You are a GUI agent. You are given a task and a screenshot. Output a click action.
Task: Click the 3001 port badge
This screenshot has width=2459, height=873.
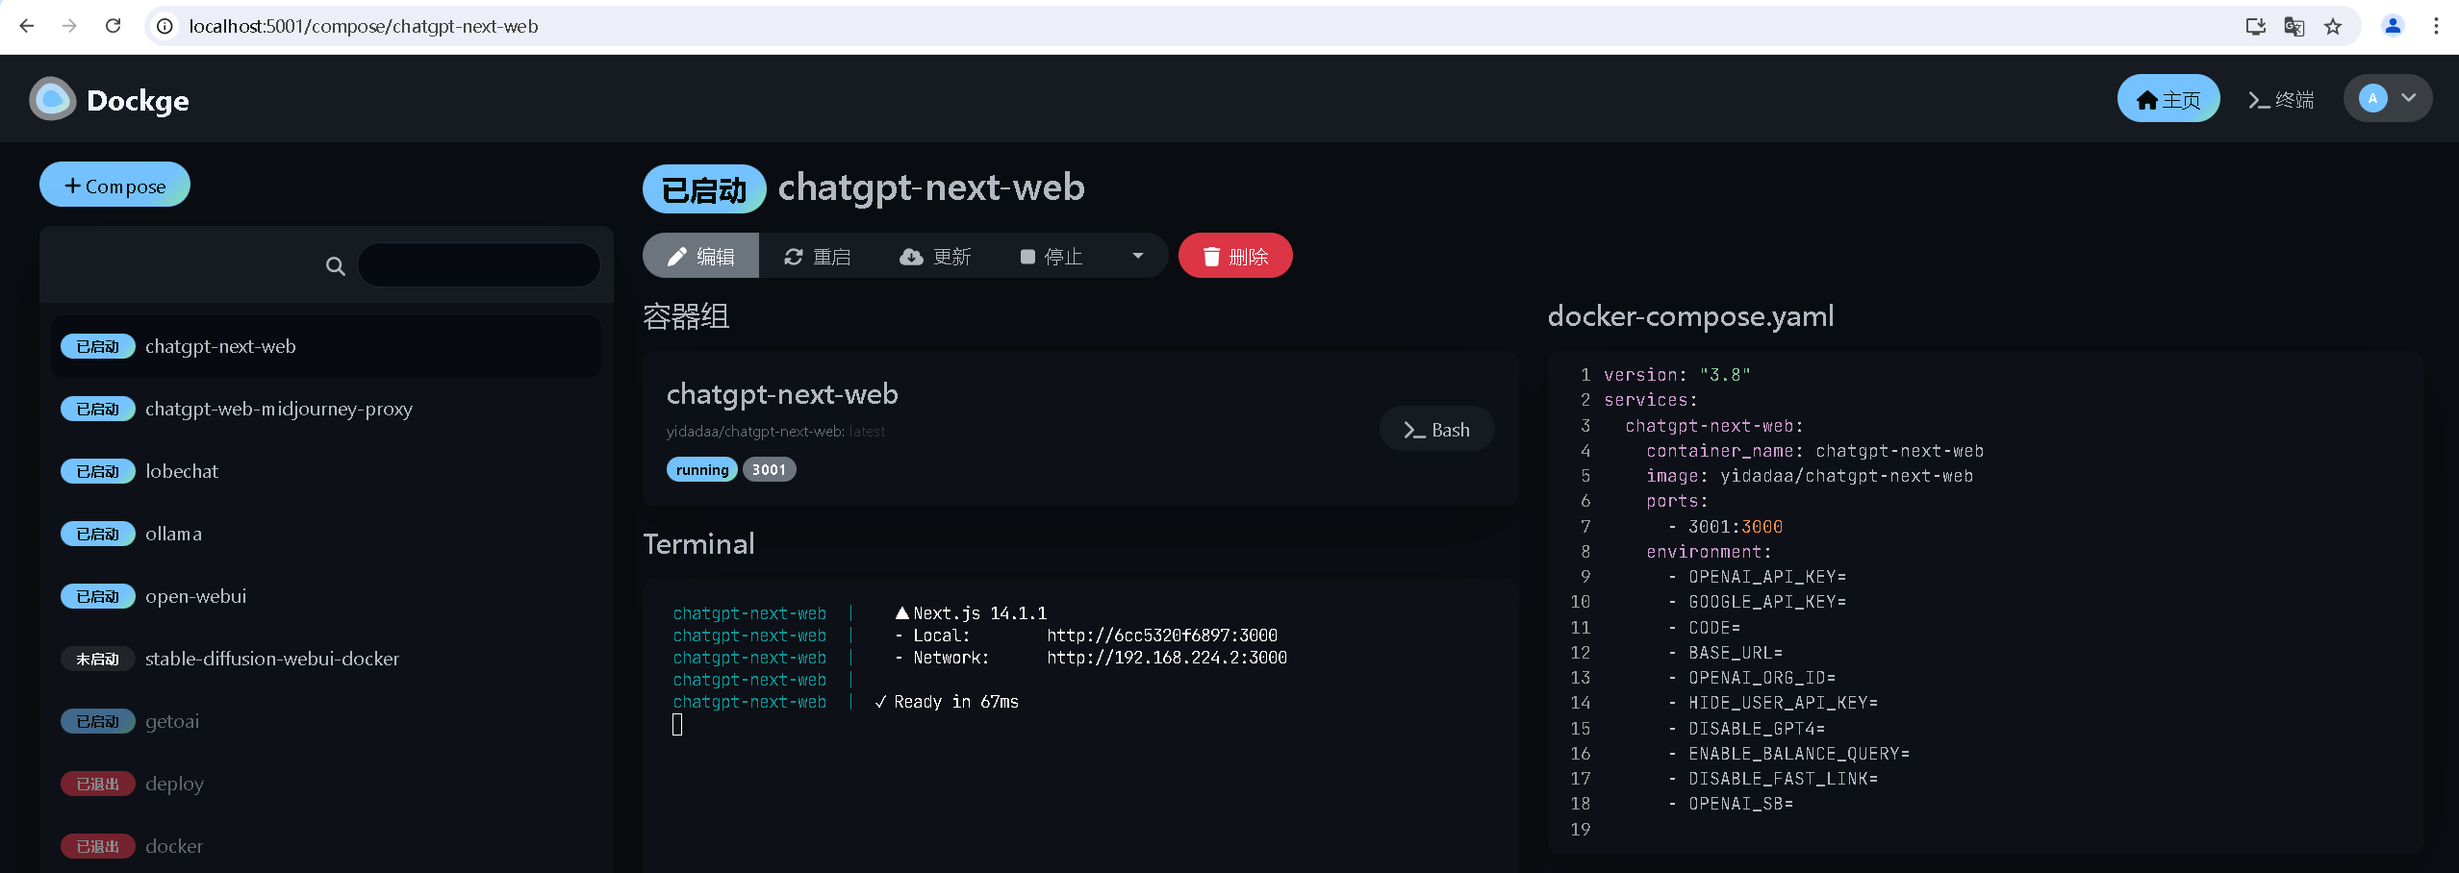pyautogui.click(x=769, y=469)
